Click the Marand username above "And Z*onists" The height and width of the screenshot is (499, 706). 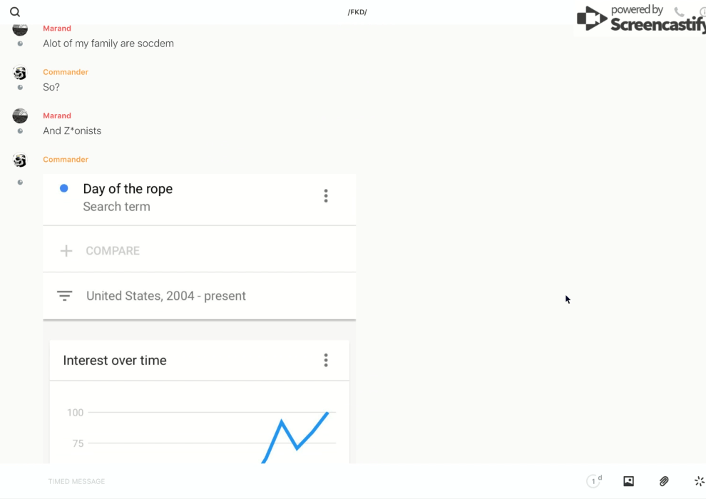click(x=57, y=115)
